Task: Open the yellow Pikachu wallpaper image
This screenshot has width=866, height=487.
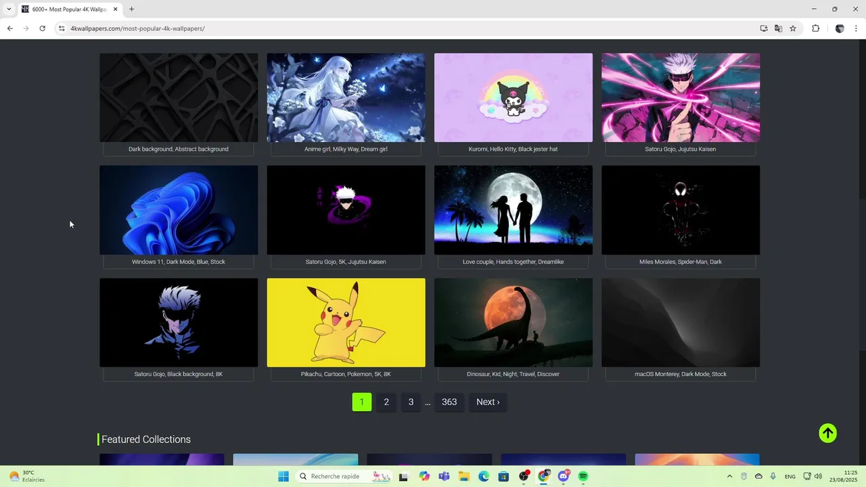Action: 346,323
